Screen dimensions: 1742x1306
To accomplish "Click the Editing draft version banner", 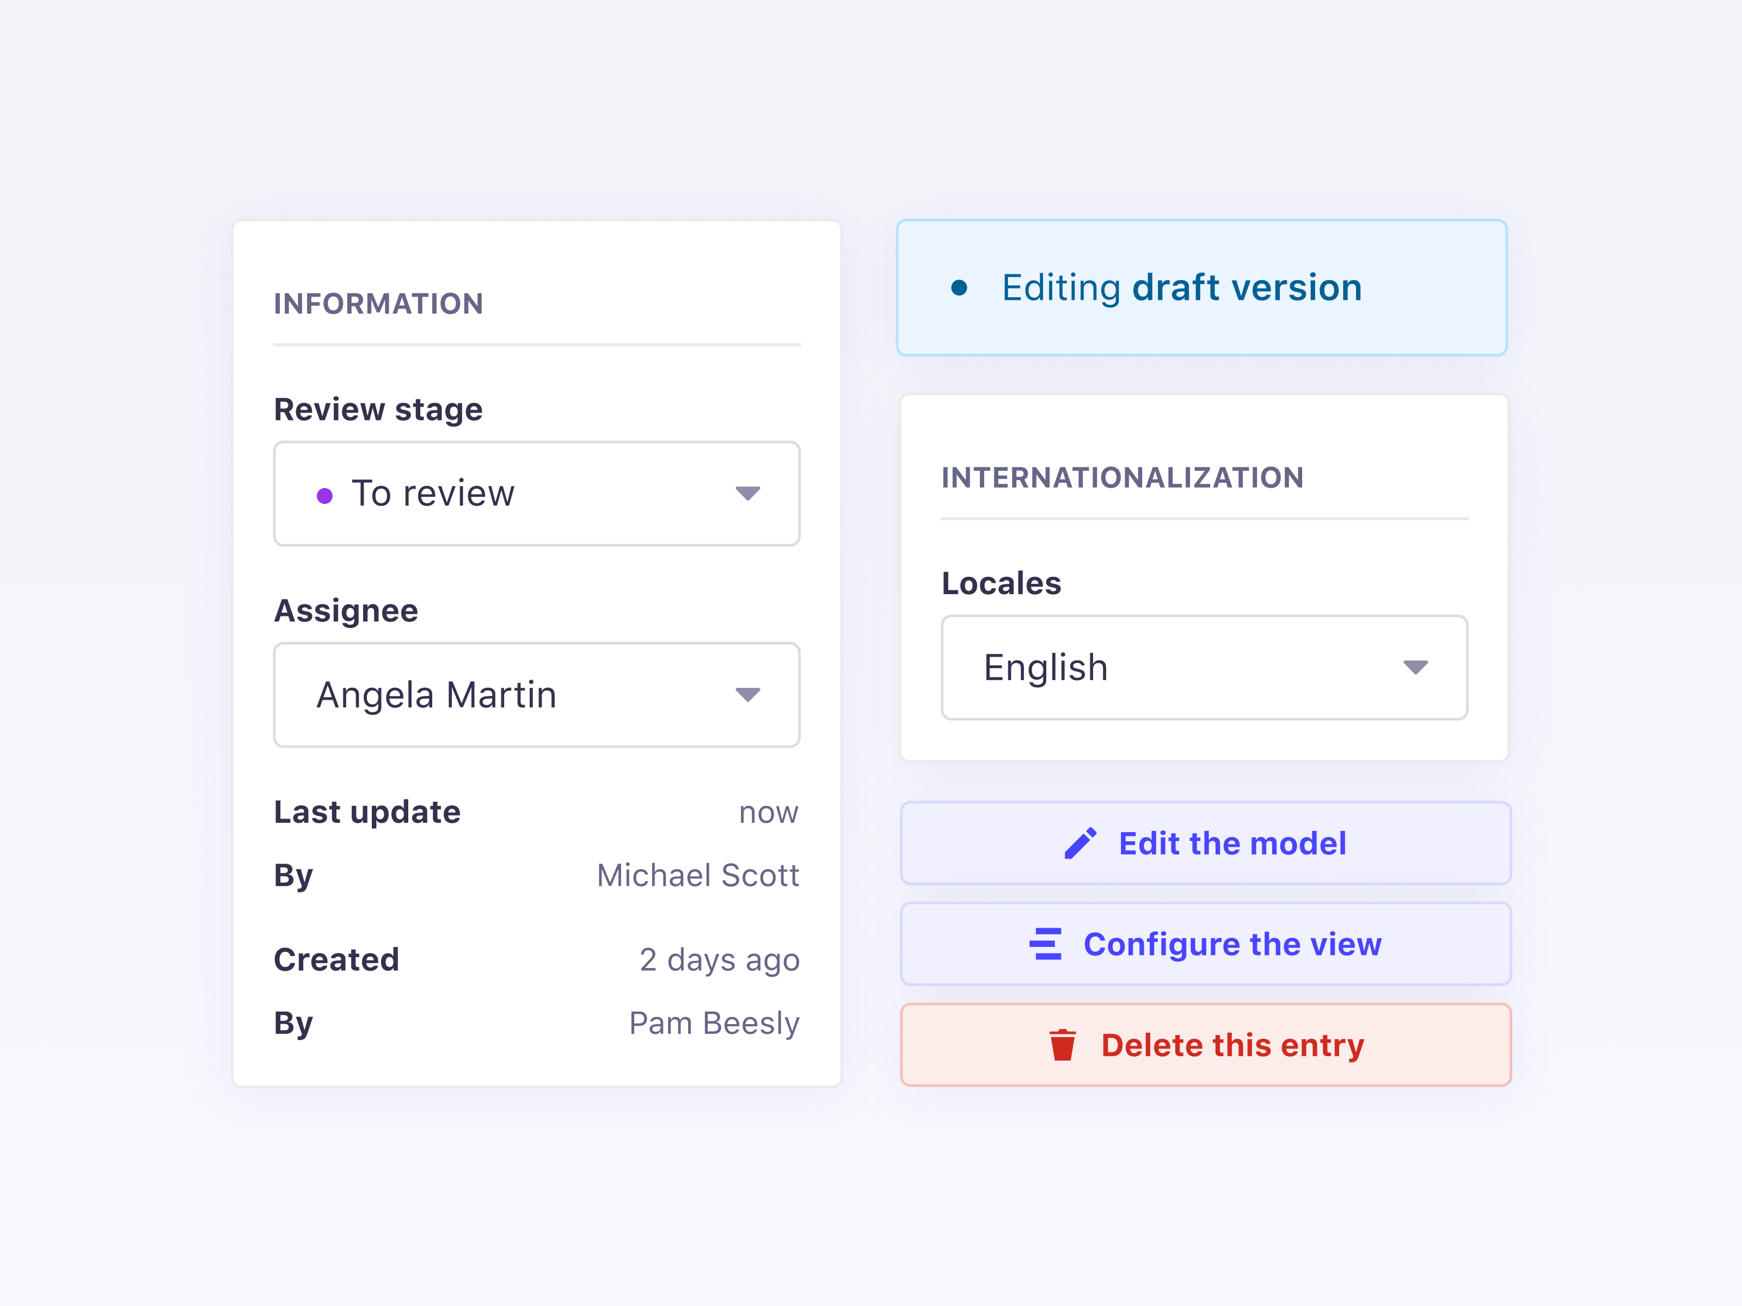I will 1203,288.
